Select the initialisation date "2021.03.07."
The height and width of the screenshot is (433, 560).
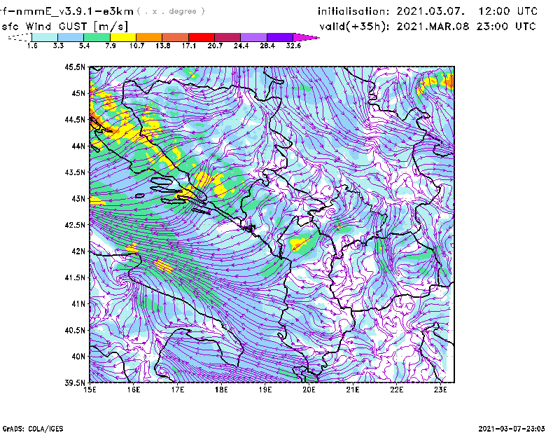click(430, 11)
